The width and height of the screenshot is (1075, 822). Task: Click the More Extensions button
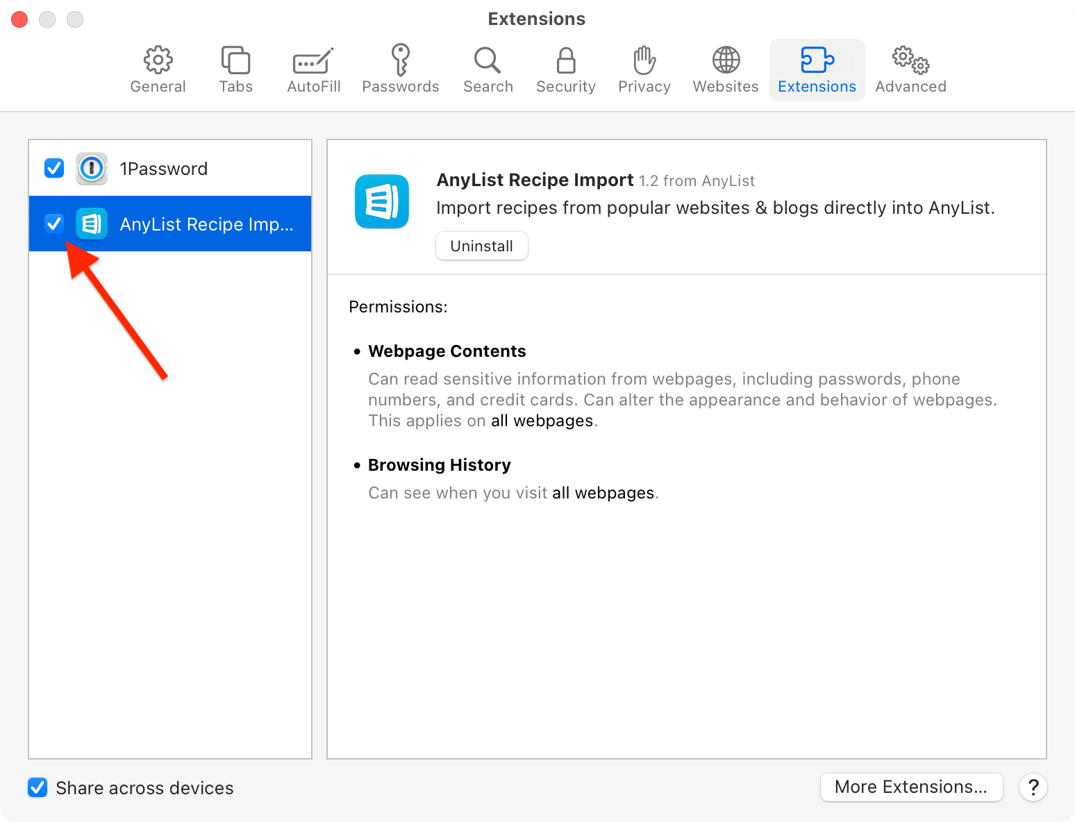pyautogui.click(x=910, y=787)
